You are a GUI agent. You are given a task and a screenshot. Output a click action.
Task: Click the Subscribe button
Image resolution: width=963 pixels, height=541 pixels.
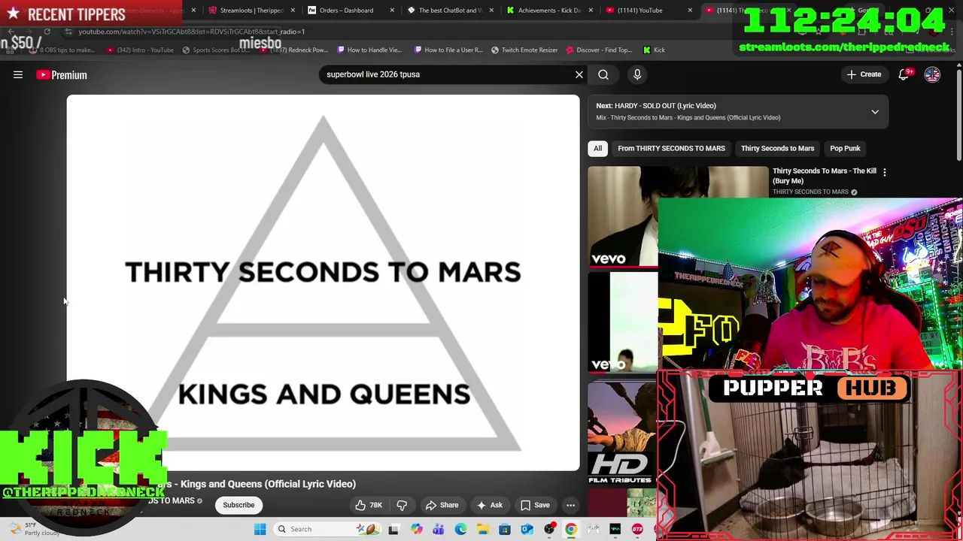pos(238,505)
